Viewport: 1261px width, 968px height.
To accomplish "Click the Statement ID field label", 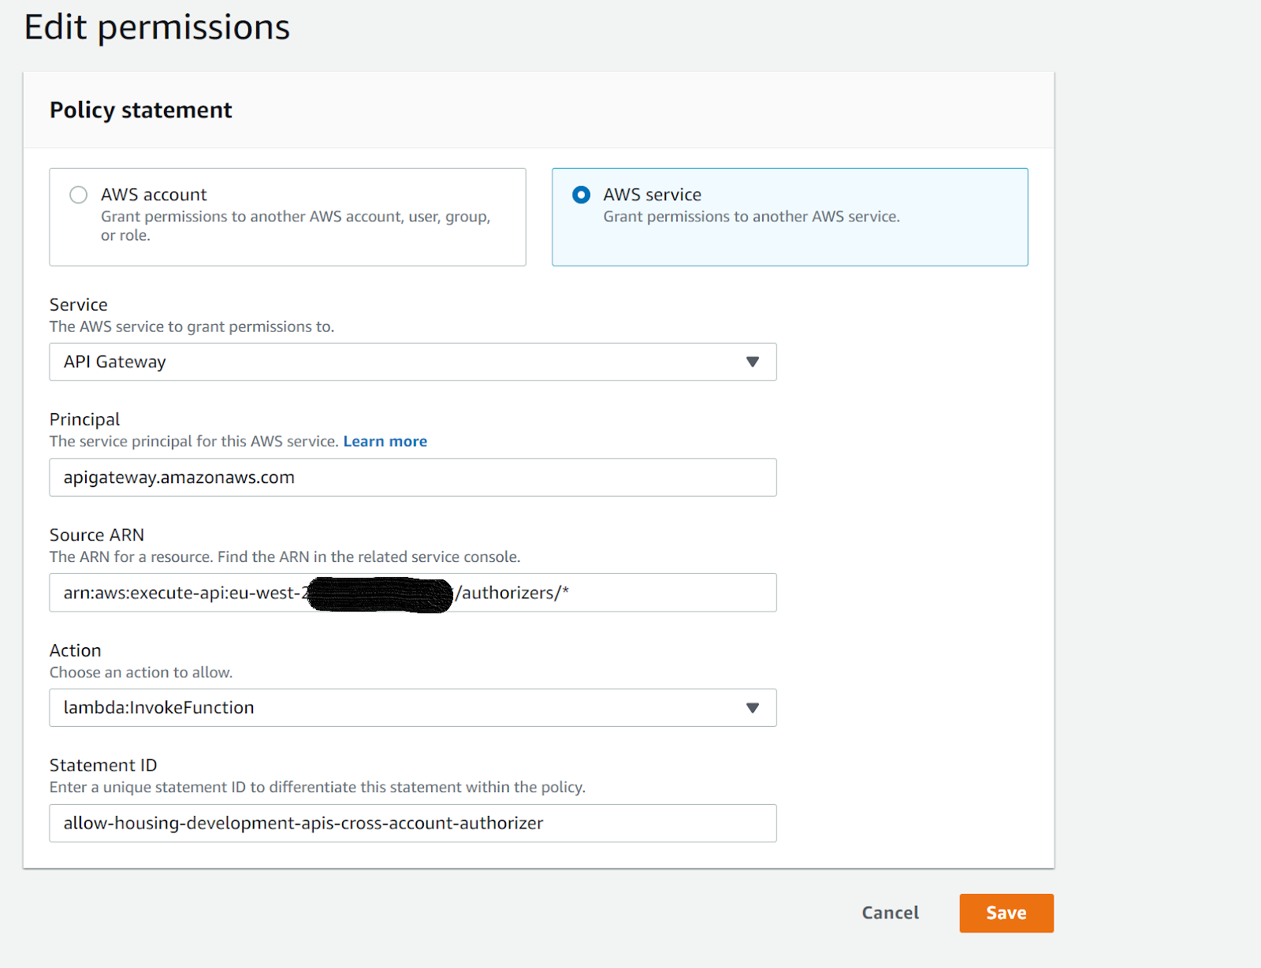I will point(103,765).
